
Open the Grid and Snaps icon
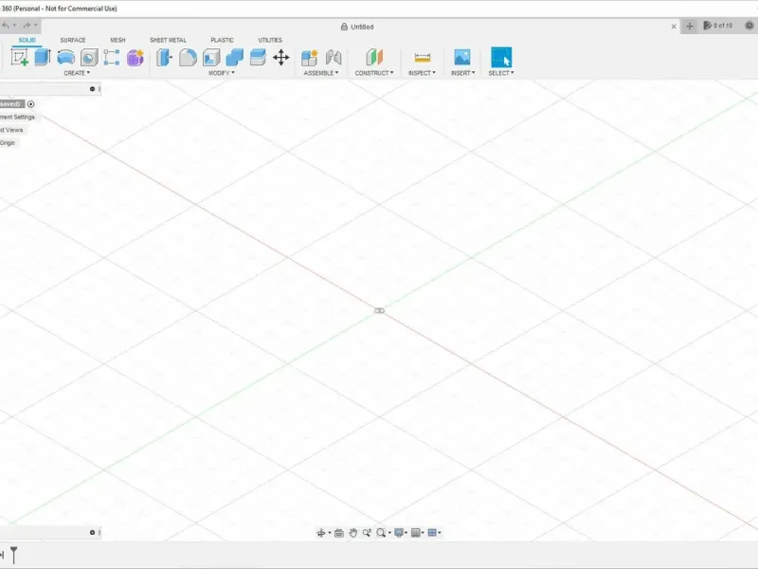tap(415, 533)
